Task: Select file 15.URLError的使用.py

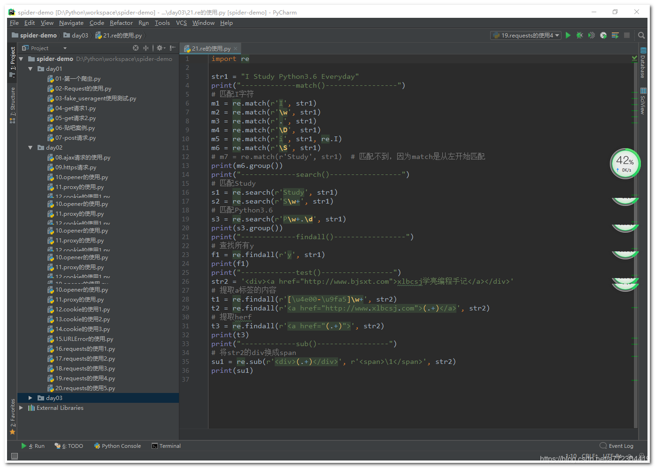Action: 80,339
